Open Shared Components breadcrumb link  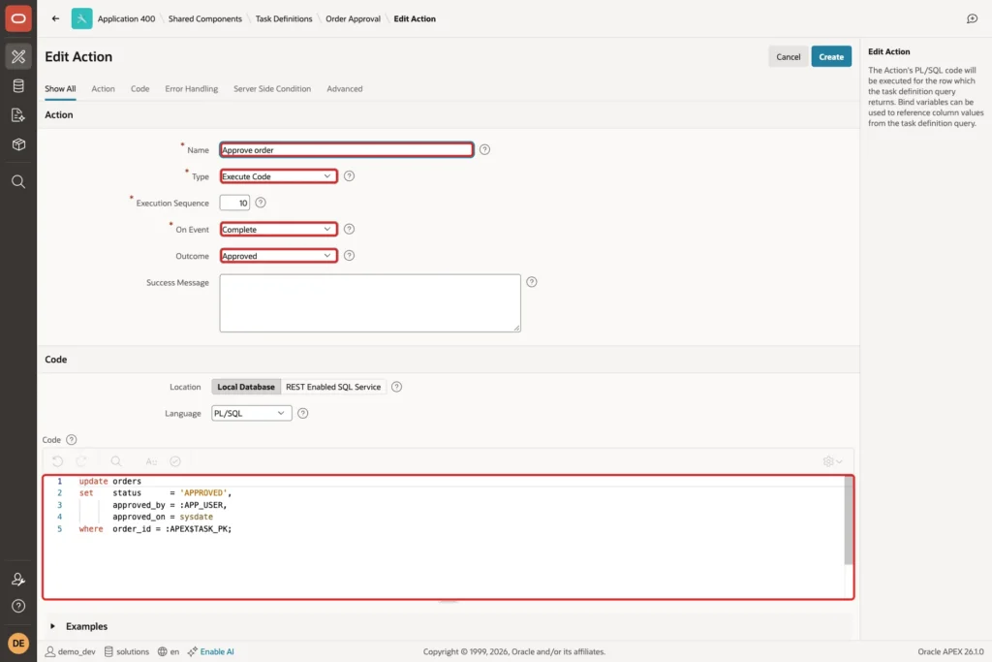[x=205, y=18]
